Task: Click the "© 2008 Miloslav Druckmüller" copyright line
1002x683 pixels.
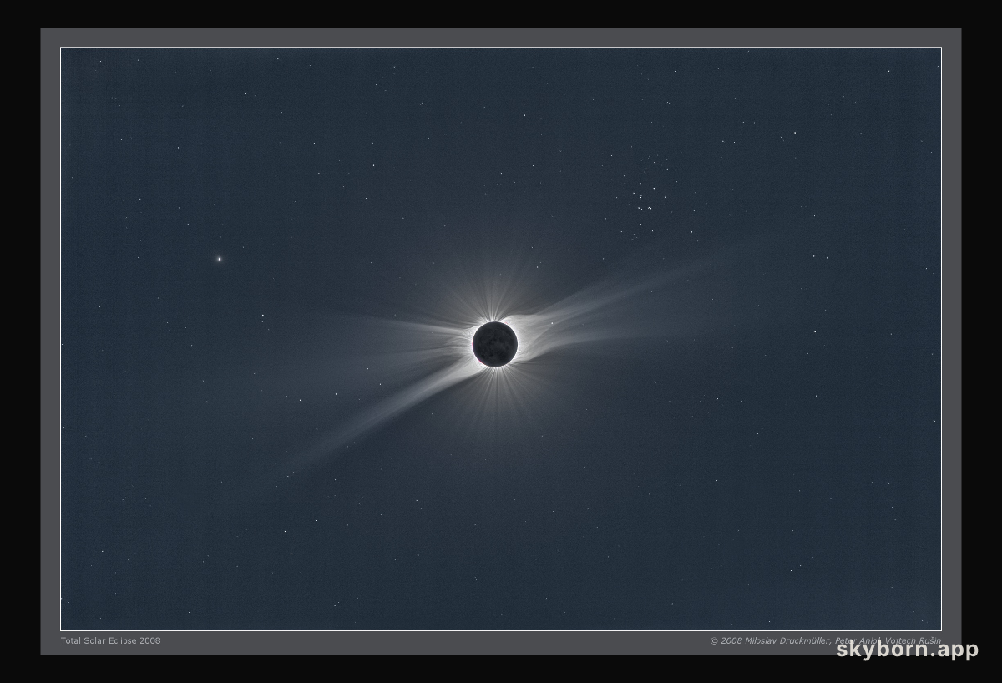Action: click(x=825, y=640)
